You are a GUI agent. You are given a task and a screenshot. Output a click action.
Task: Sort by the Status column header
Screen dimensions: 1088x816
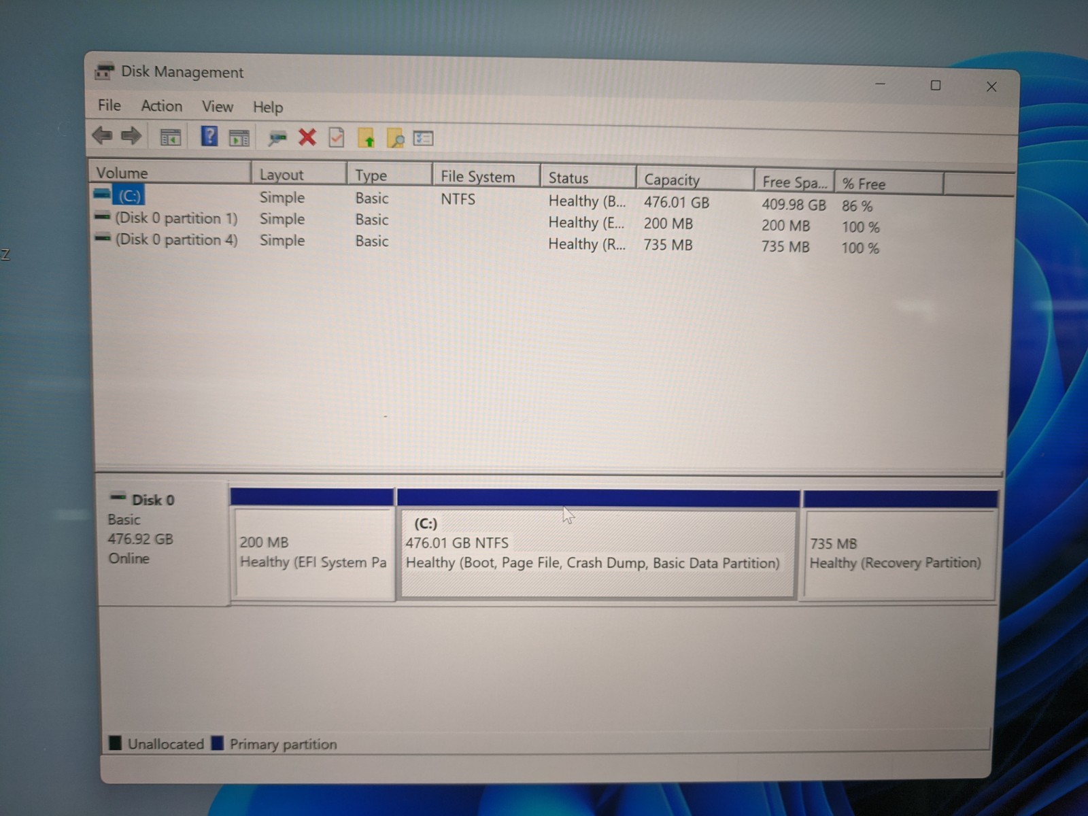pos(589,178)
